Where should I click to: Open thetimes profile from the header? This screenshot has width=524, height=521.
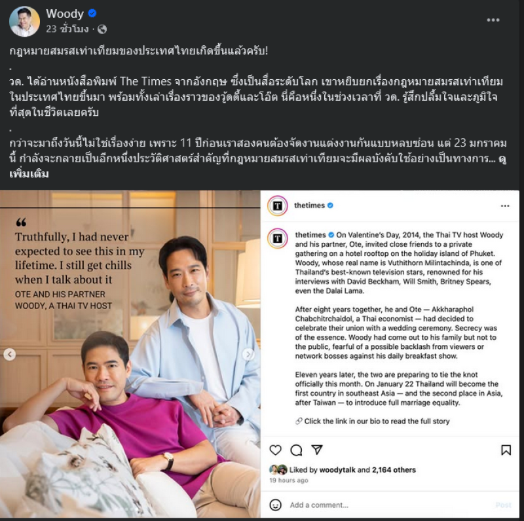pos(309,206)
